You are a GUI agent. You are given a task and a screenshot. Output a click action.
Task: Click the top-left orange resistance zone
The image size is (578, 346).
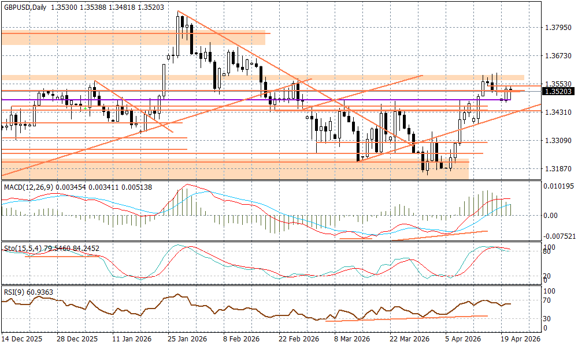(x=133, y=37)
